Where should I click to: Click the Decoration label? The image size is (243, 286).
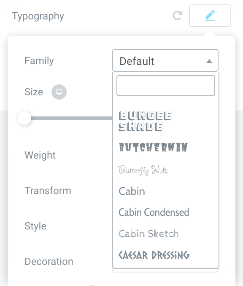point(49,262)
